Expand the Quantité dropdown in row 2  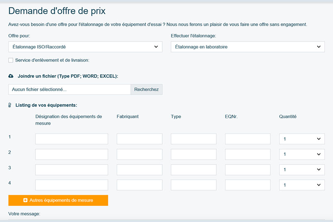302,154
